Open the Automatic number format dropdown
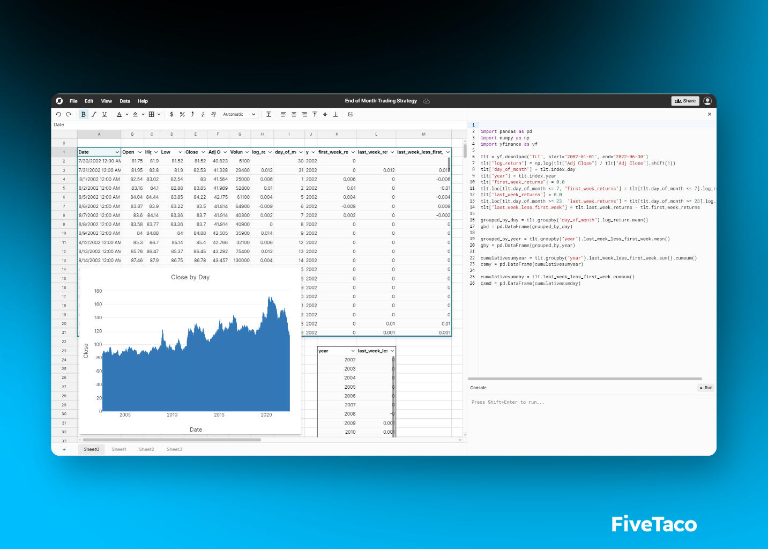Viewport: 768px width, 549px height. (239, 114)
